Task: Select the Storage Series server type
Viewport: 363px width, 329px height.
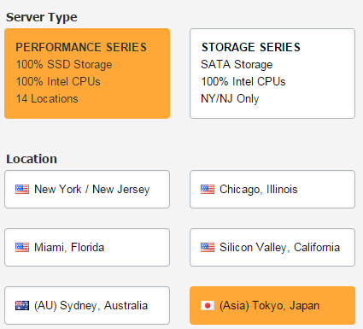Action: (272, 73)
